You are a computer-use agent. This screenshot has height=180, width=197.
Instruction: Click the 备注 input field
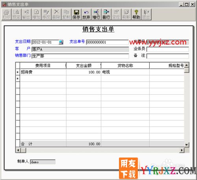(168, 56)
